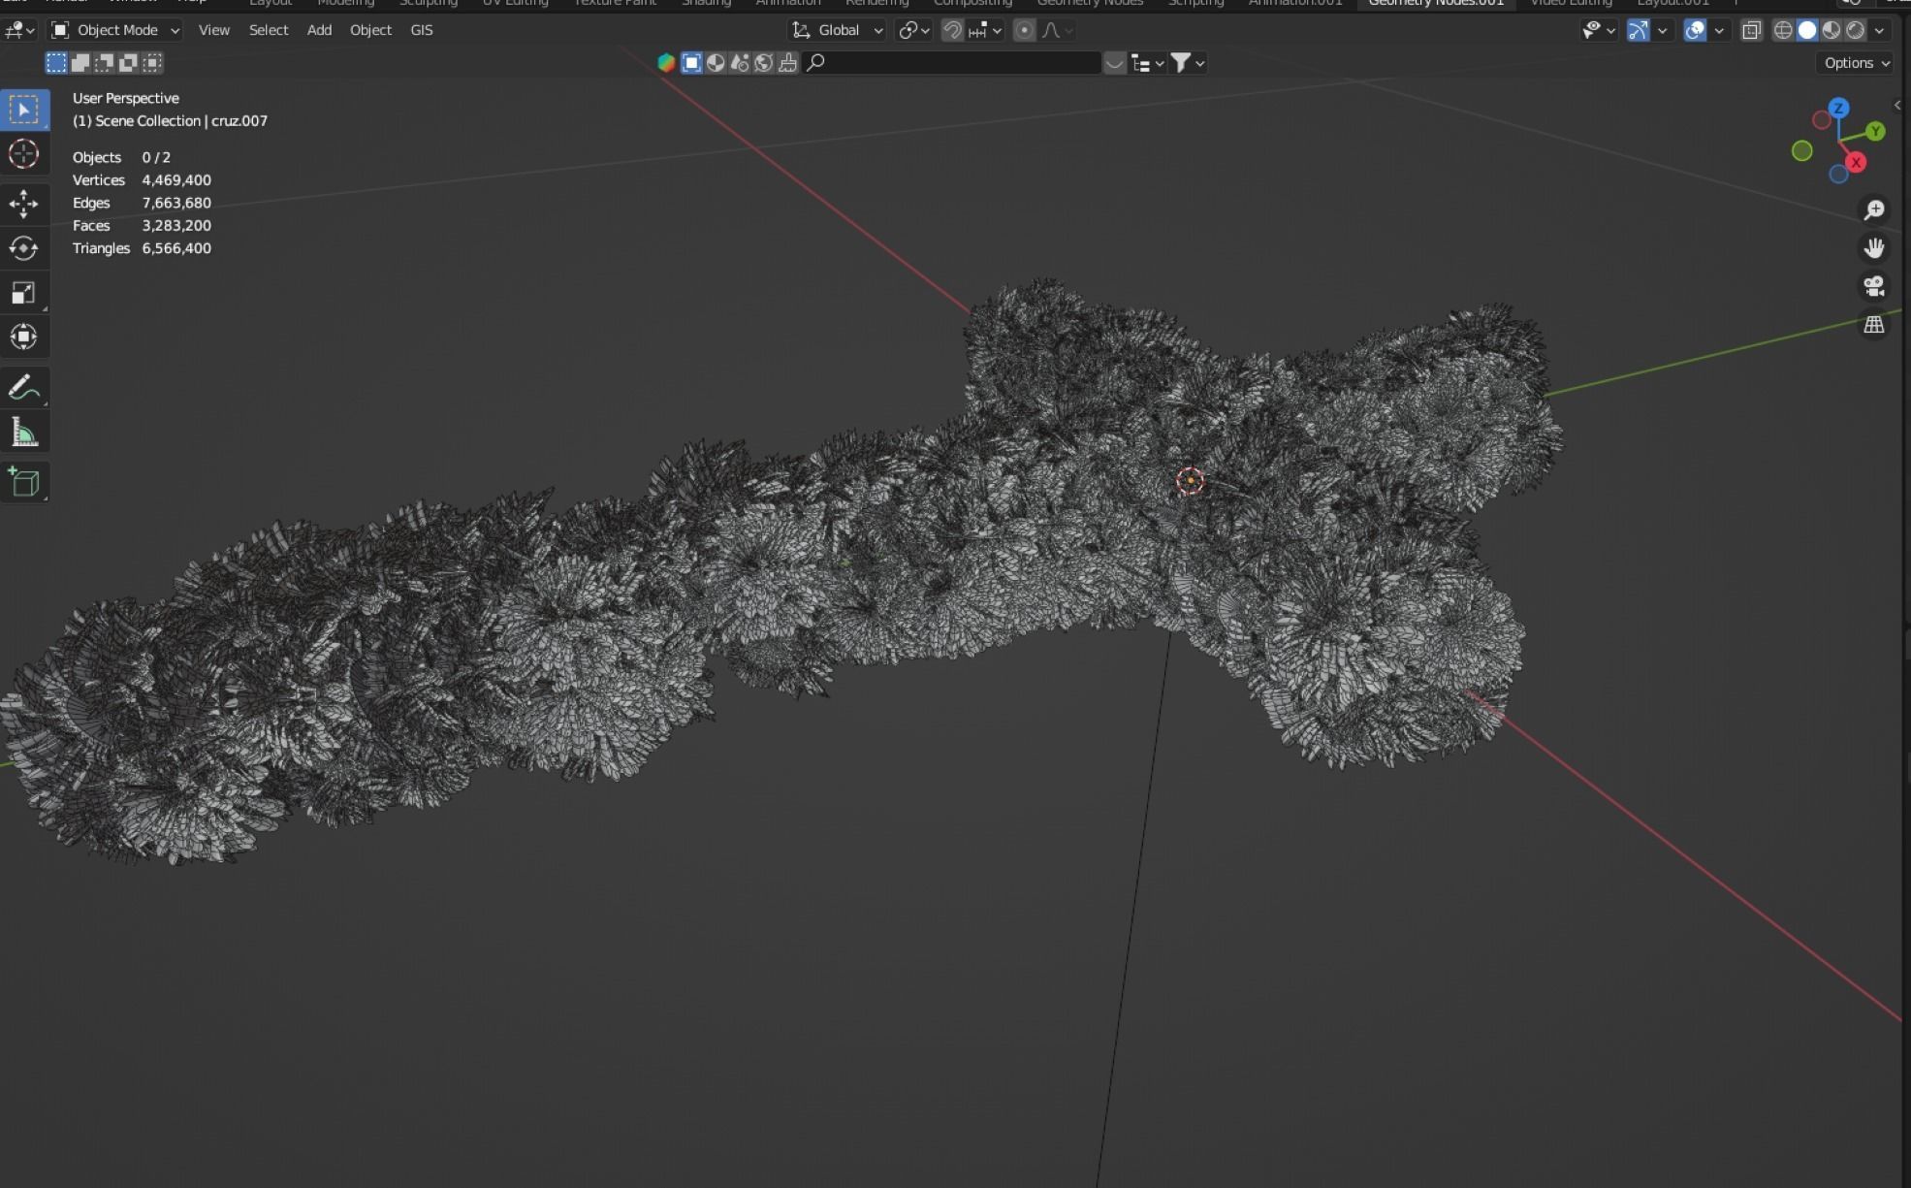Select the Measure tool
This screenshot has width=1911, height=1188.
(x=23, y=433)
